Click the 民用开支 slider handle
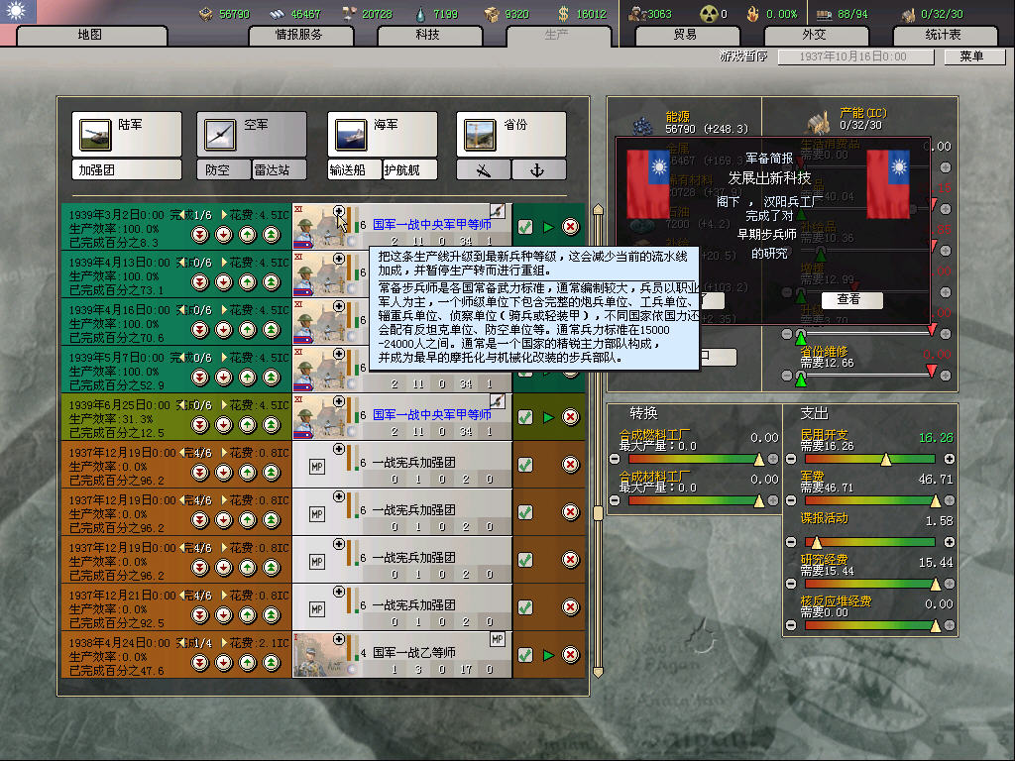Image resolution: width=1015 pixels, height=761 pixels. click(885, 460)
